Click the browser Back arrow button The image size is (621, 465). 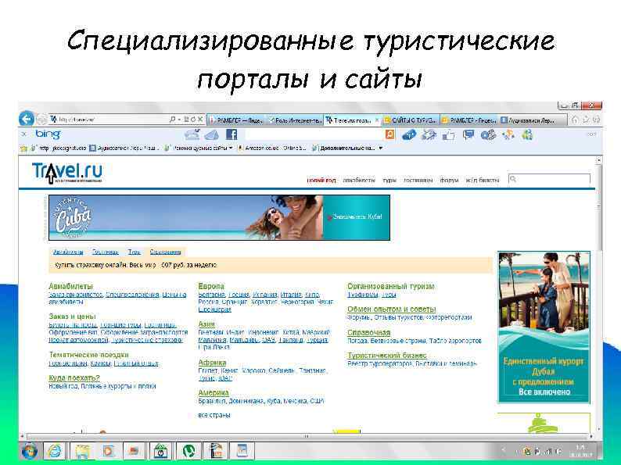coord(27,119)
